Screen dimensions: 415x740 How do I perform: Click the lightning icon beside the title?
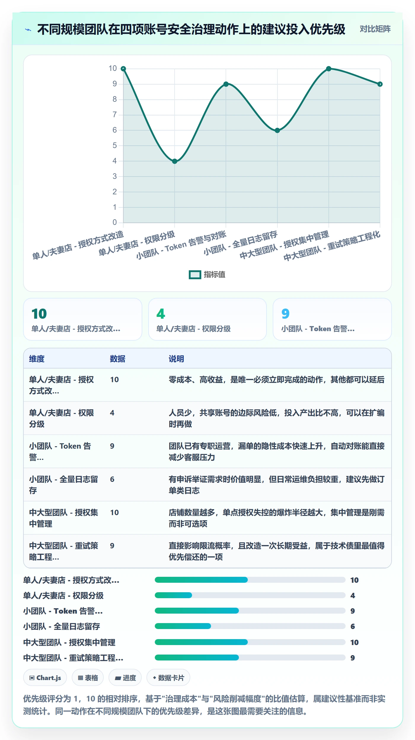point(28,30)
